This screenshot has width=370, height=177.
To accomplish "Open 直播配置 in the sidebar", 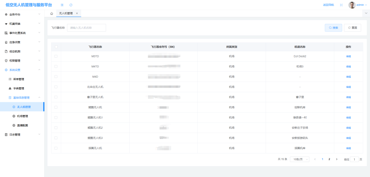I will click(x=22, y=125).
